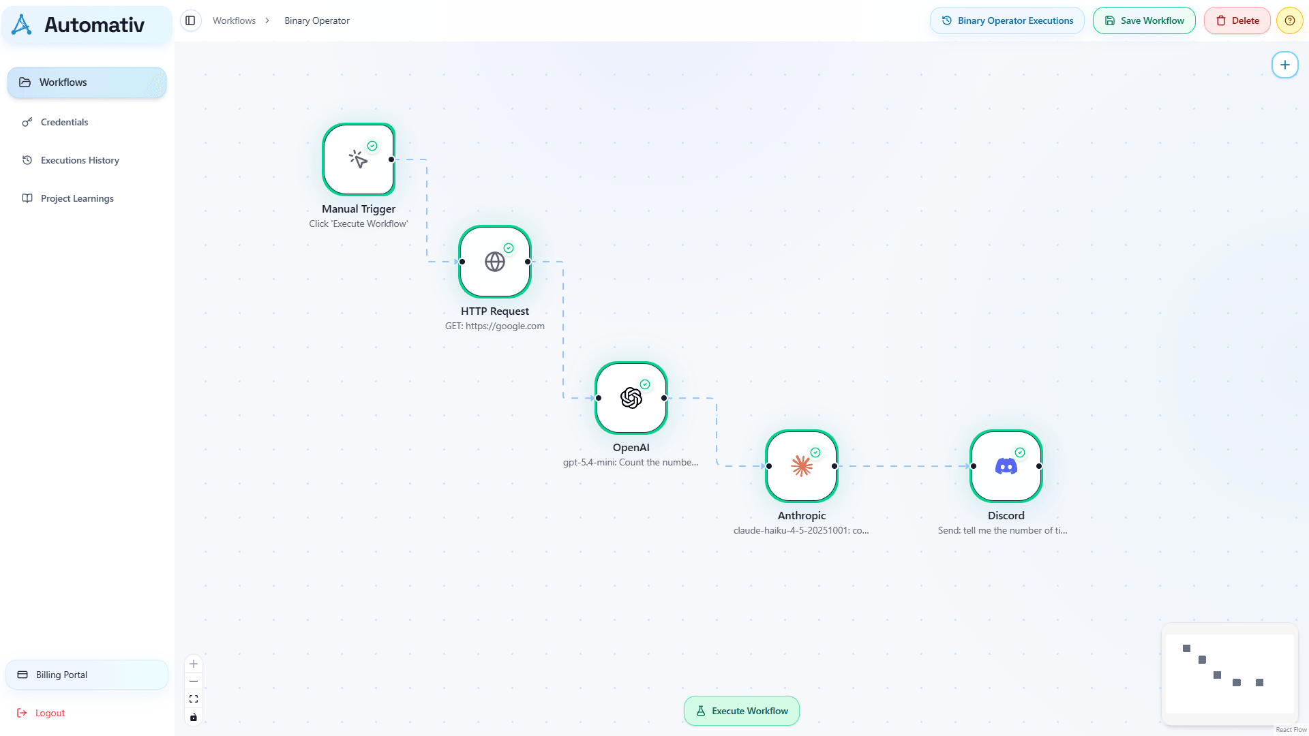Click the canvas minimap
The height and width of the screenshot is (736, 1309).
pos(1230,674)
